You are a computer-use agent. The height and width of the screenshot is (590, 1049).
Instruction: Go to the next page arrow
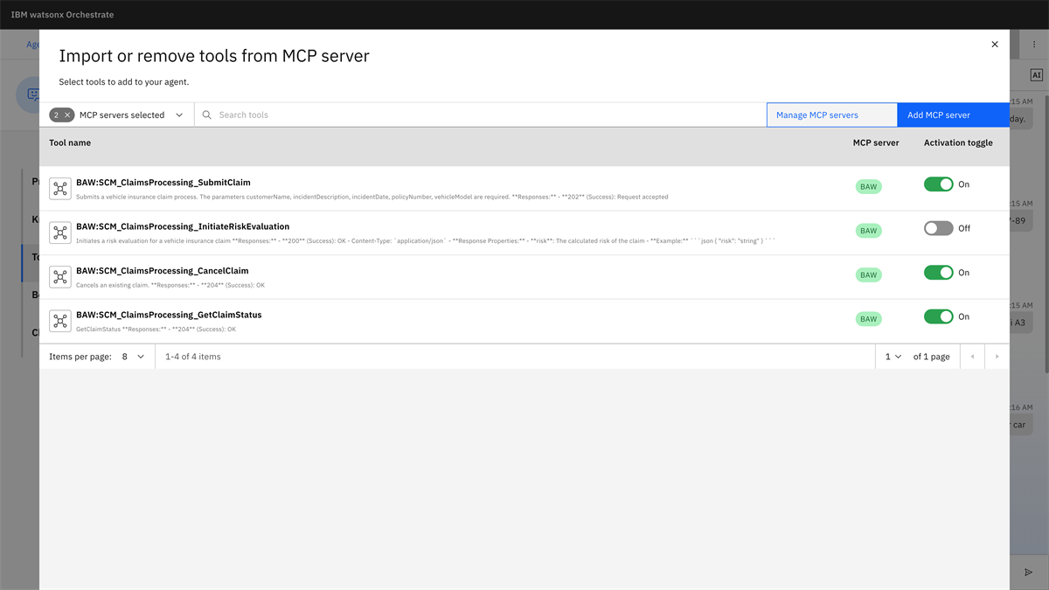point(997,357)
